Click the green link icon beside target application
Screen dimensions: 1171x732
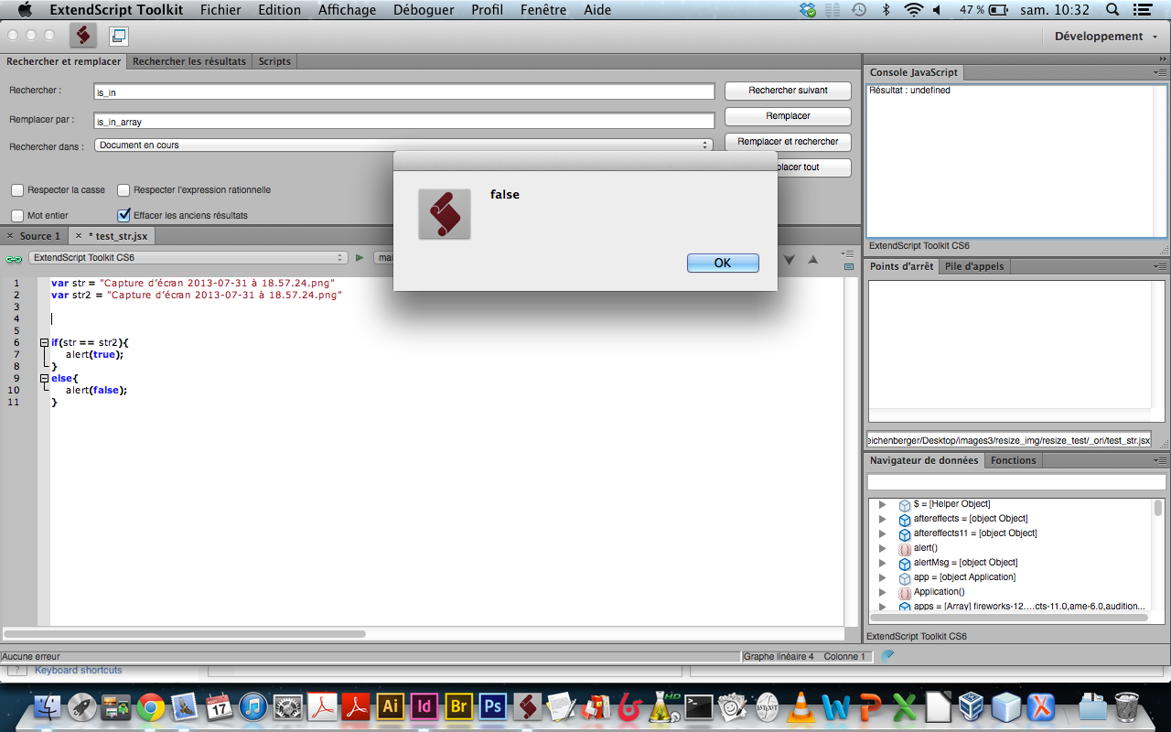(14, 259)
